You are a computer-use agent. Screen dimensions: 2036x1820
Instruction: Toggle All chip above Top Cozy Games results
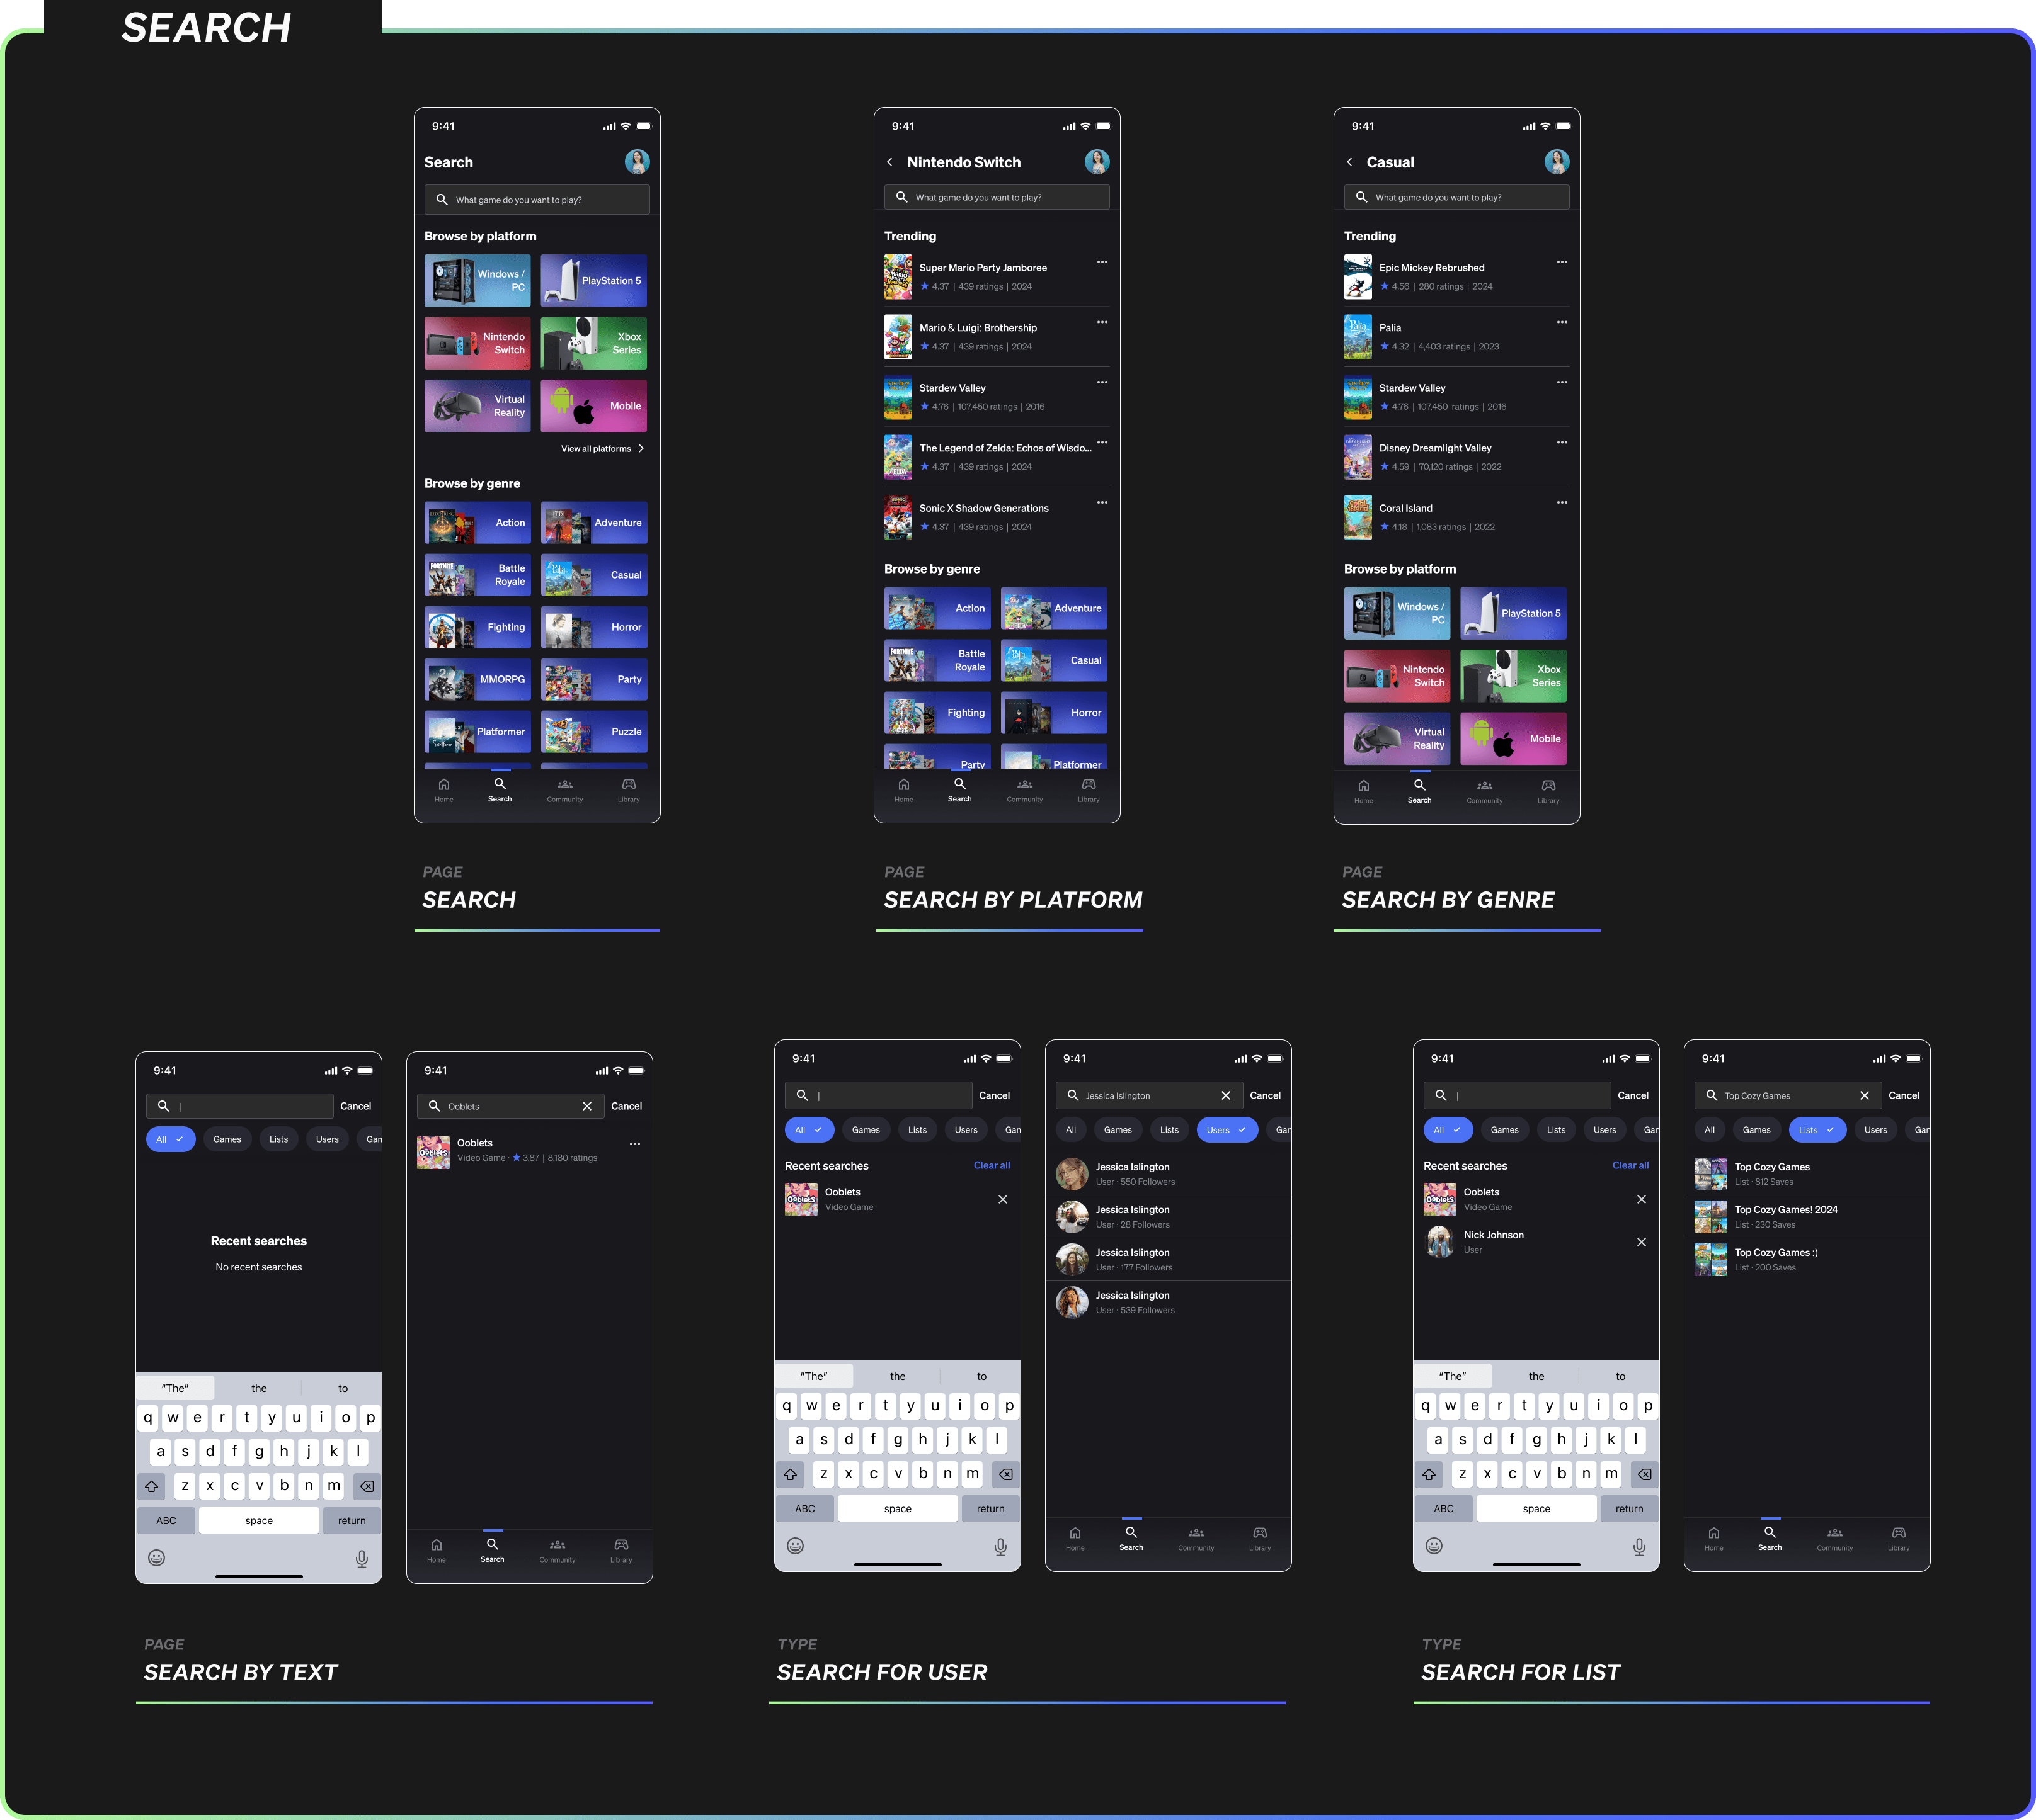click(1710, 1130)
